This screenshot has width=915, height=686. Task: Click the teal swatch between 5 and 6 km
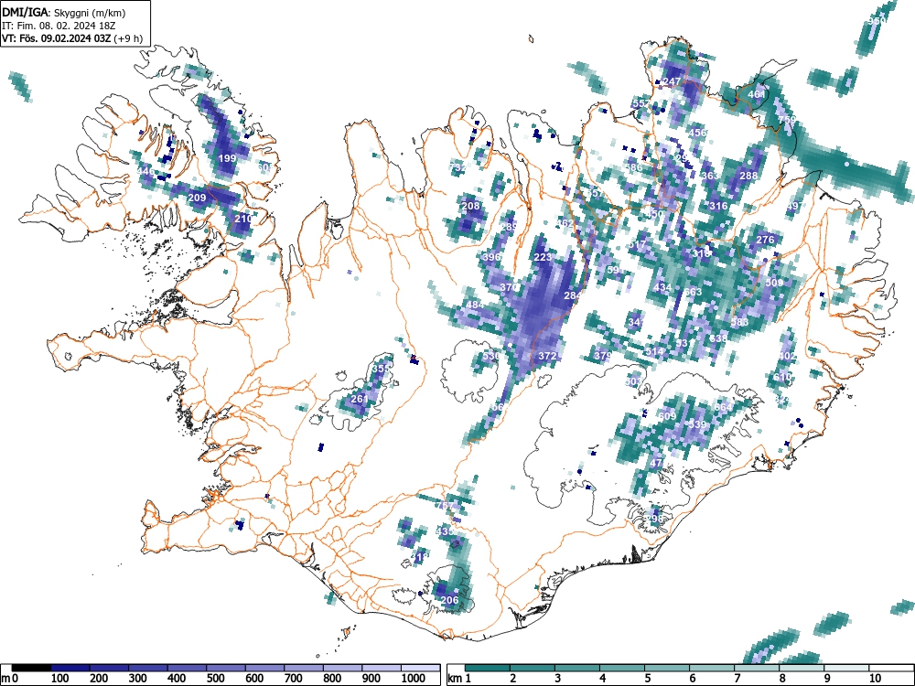667,668
